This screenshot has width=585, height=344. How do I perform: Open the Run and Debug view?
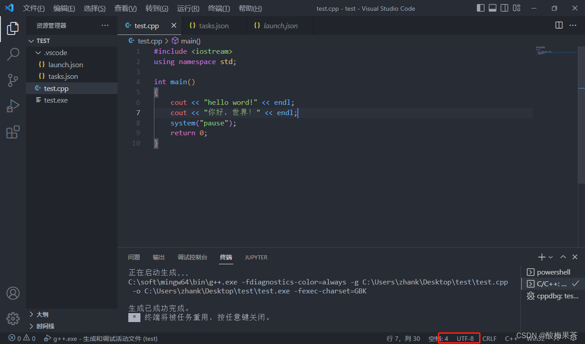coord(13,106)
